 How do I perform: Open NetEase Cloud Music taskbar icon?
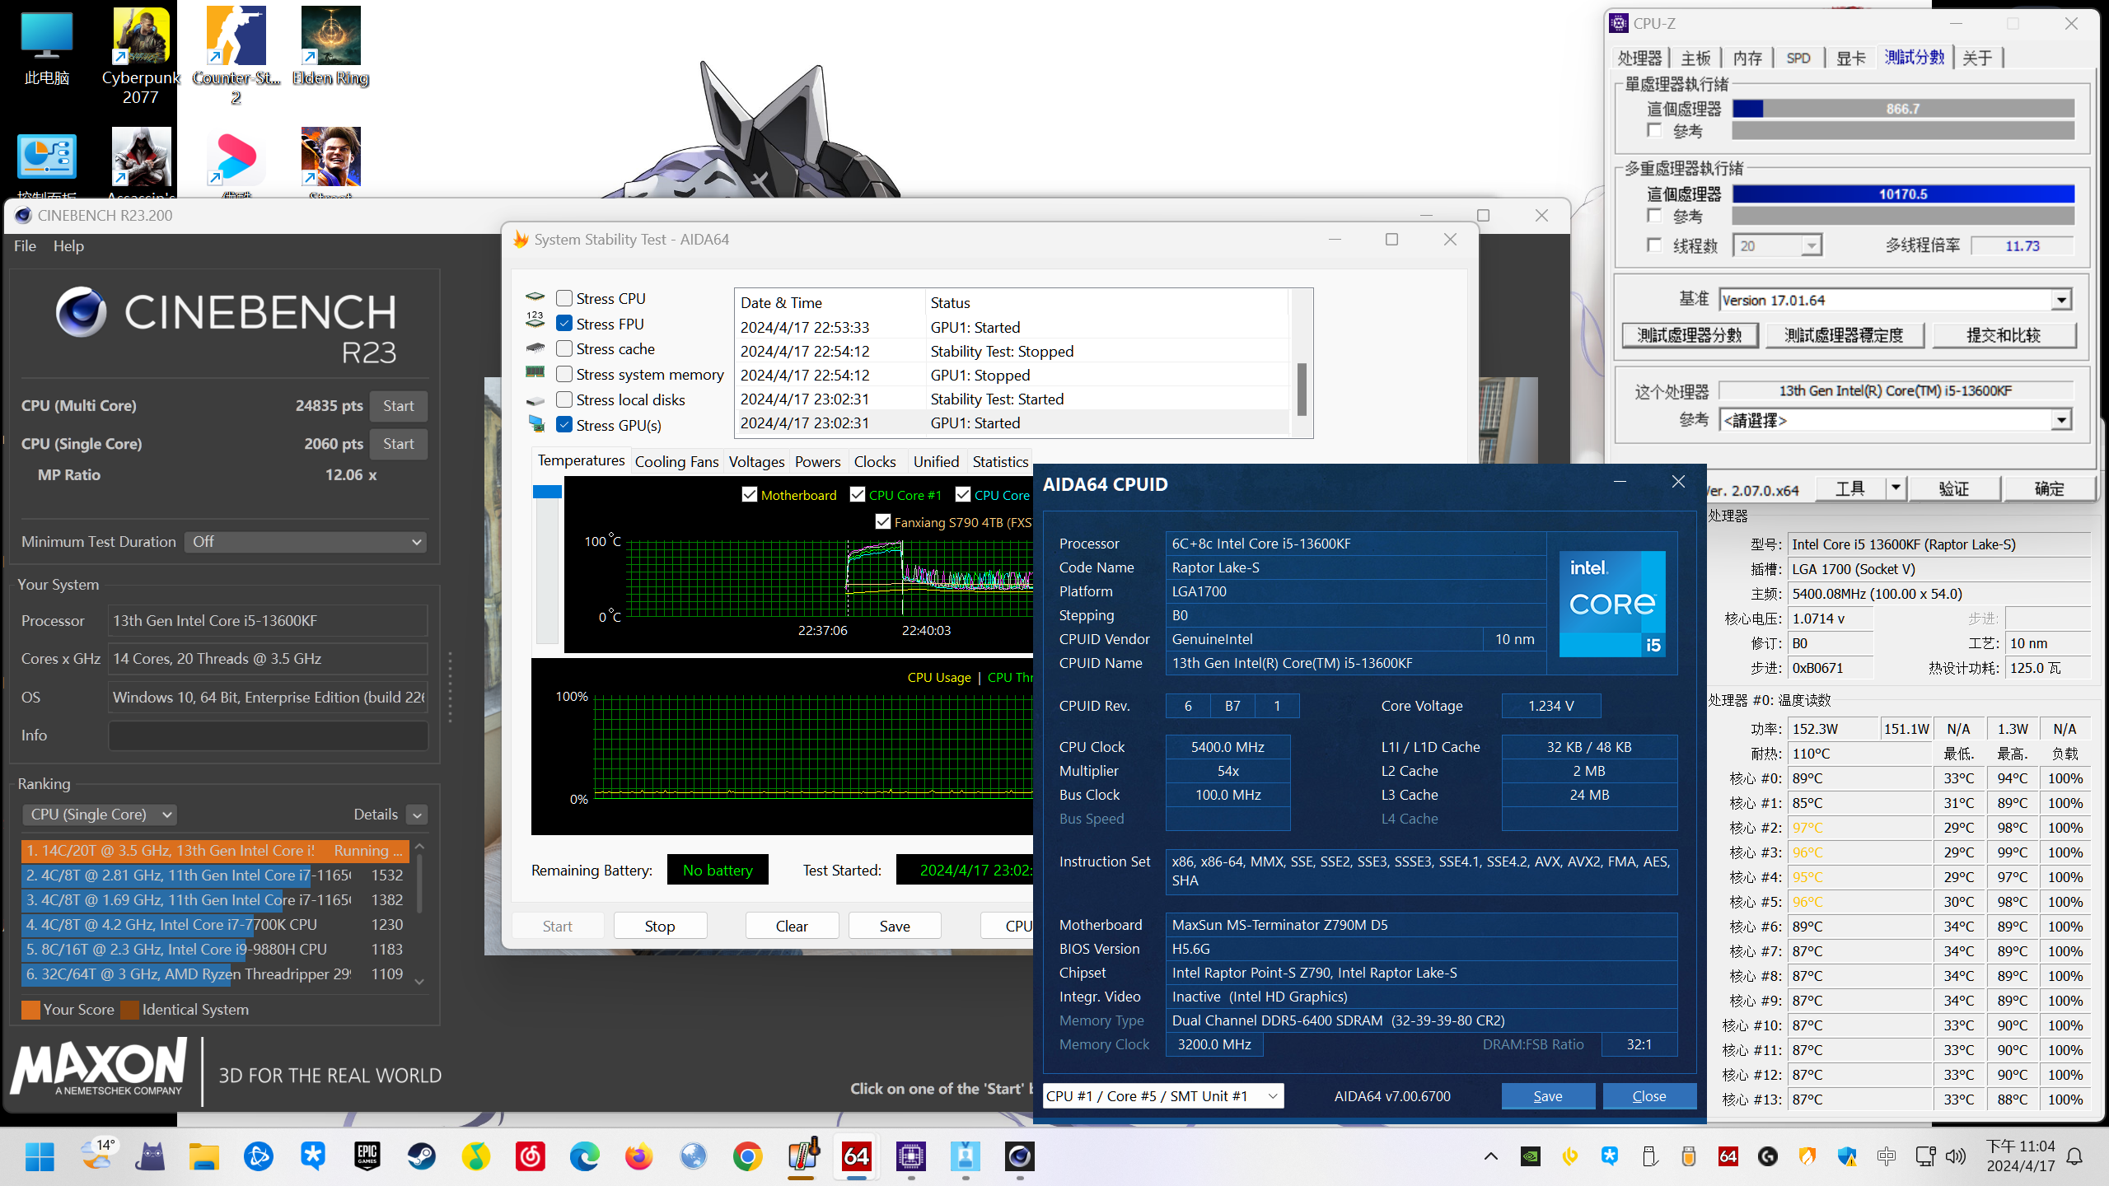click(x=530, y=1156)
